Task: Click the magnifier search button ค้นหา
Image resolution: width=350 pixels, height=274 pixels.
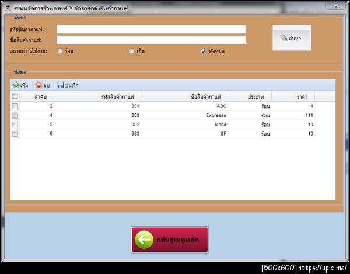Action: [292, 38]
